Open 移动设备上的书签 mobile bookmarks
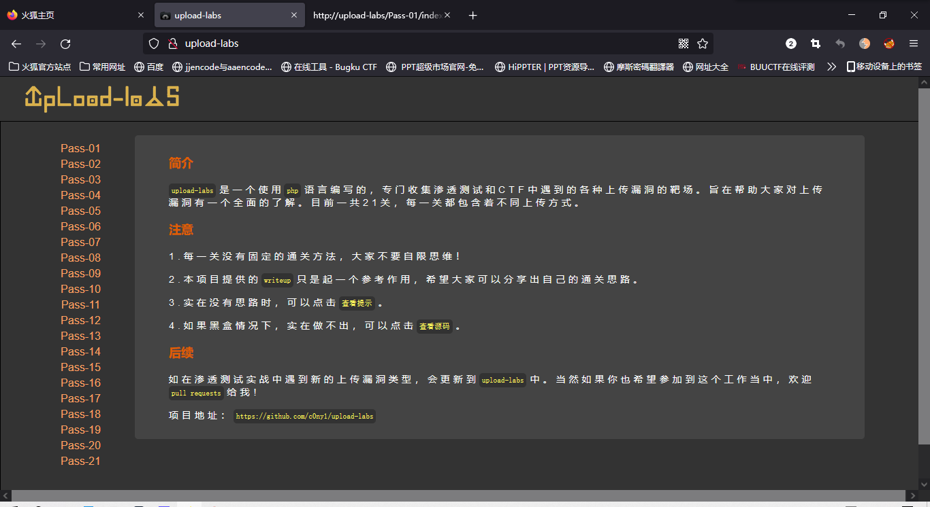 (x=884, y=67)
